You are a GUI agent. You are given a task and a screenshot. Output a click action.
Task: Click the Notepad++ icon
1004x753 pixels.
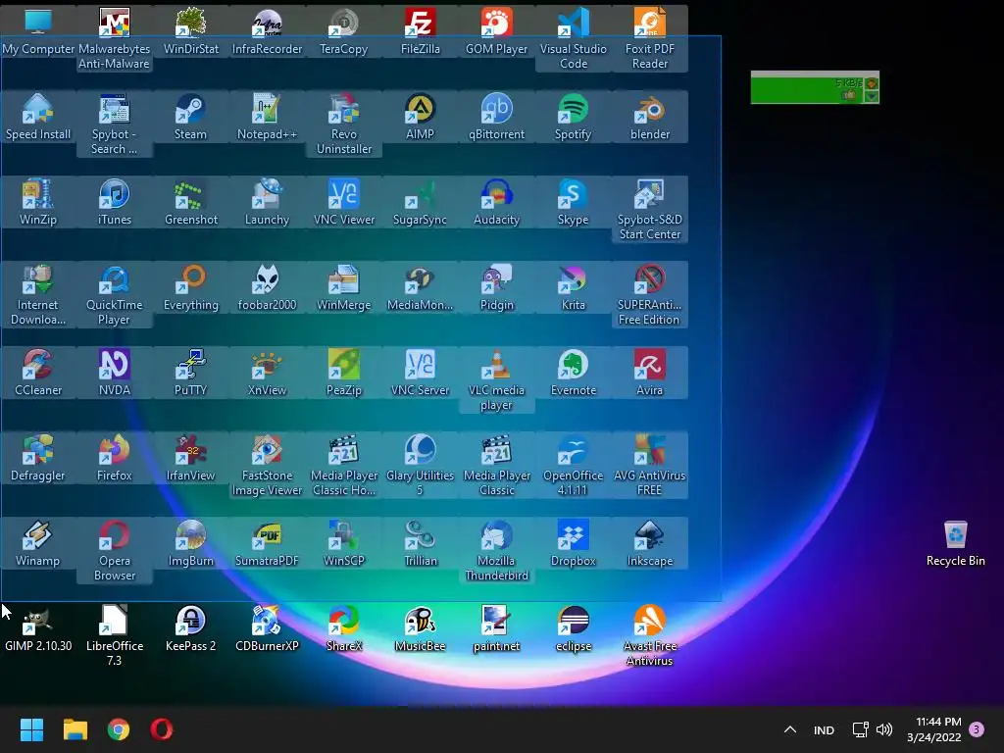coord(267,117)
